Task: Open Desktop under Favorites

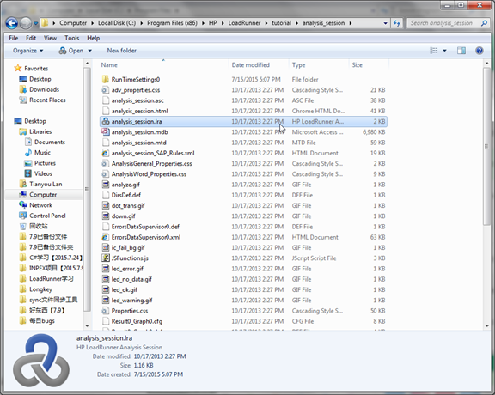Action: (x=40, y=79)
